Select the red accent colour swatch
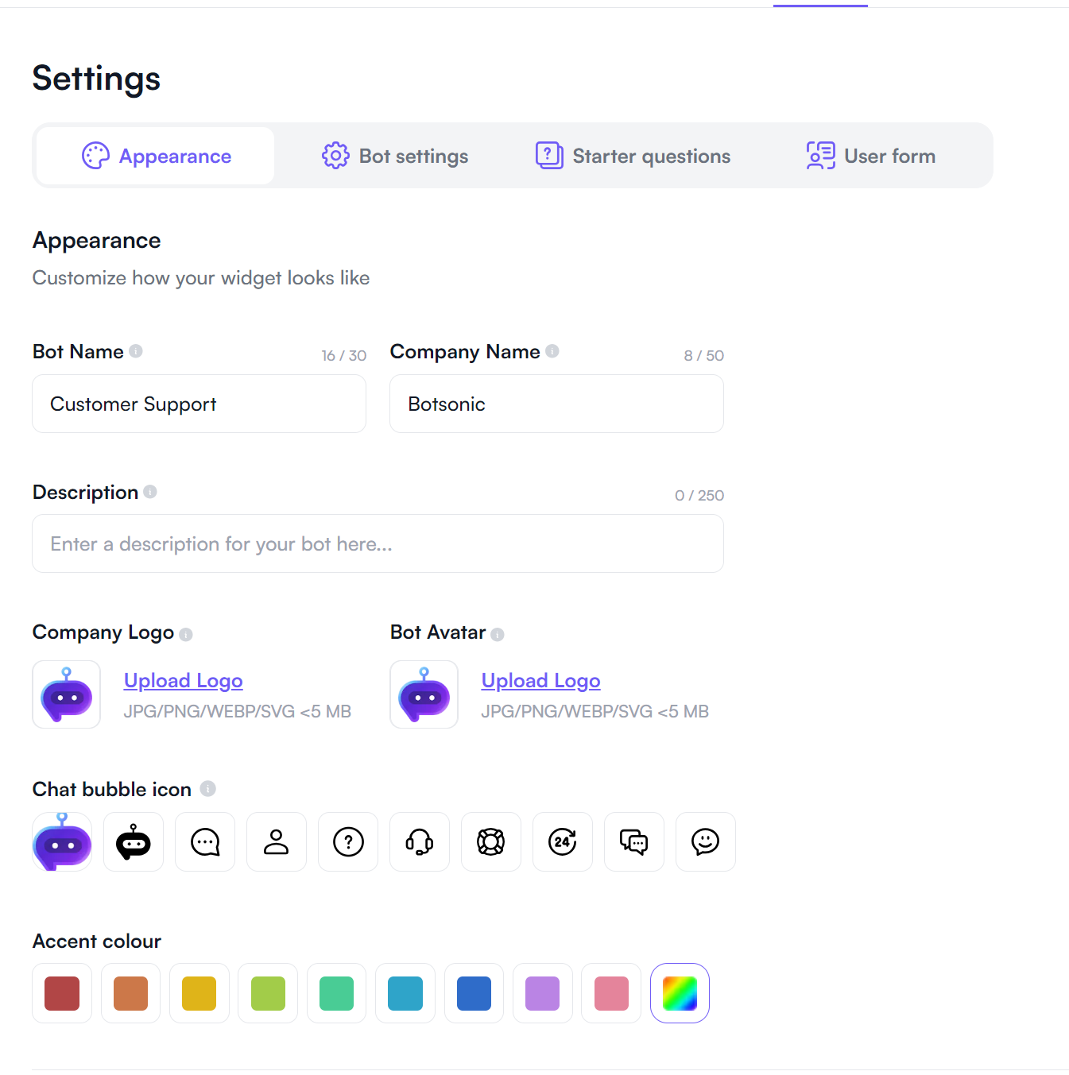Image resolution: width=1069 pixels, height=1075 pixels. [62, 993]
